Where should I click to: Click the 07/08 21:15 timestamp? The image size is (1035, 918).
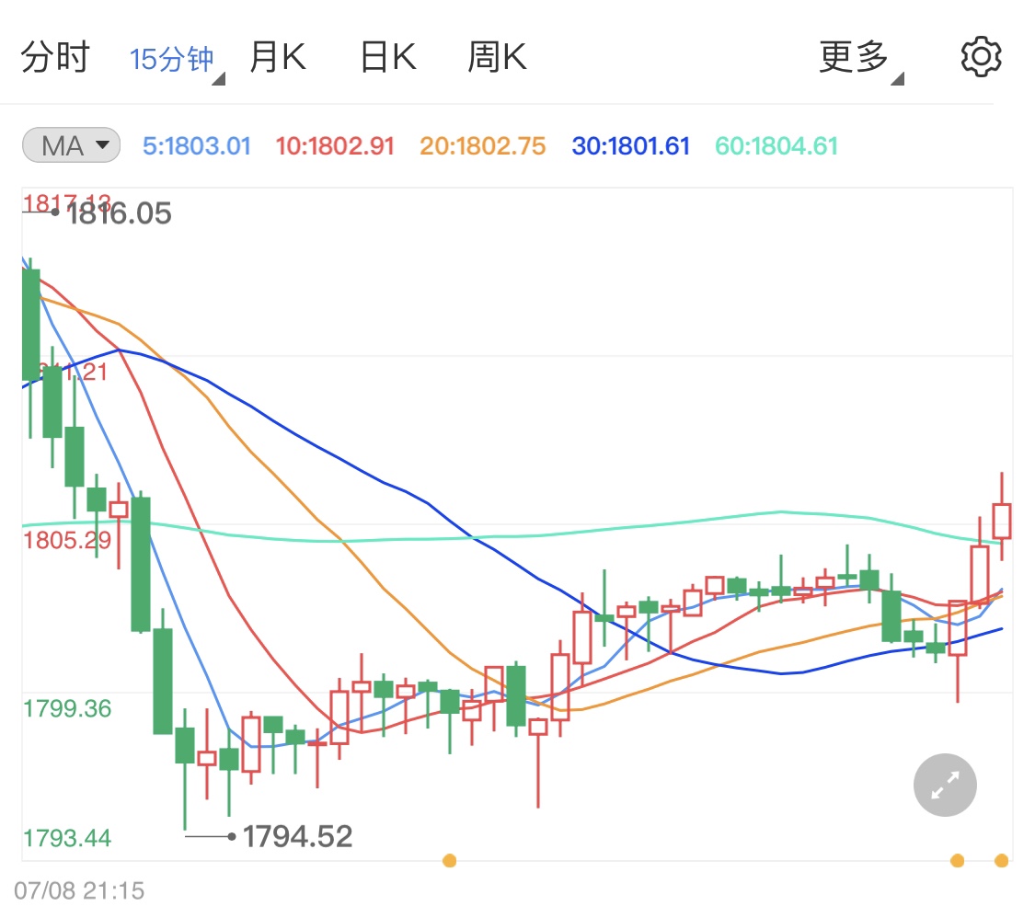click(x=79, y=890)
